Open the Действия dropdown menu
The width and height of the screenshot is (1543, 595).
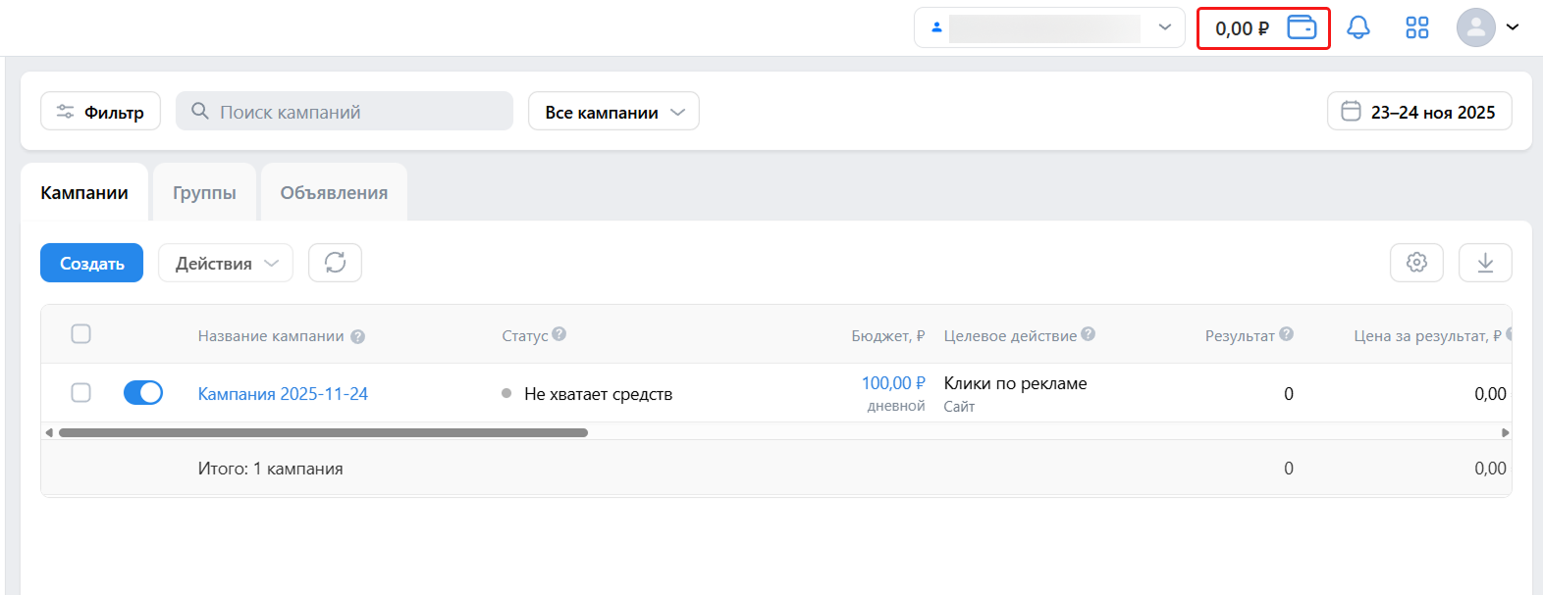tap(226, 263)
